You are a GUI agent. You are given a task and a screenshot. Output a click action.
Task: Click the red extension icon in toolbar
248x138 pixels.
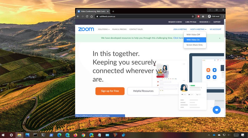point(198,16)
